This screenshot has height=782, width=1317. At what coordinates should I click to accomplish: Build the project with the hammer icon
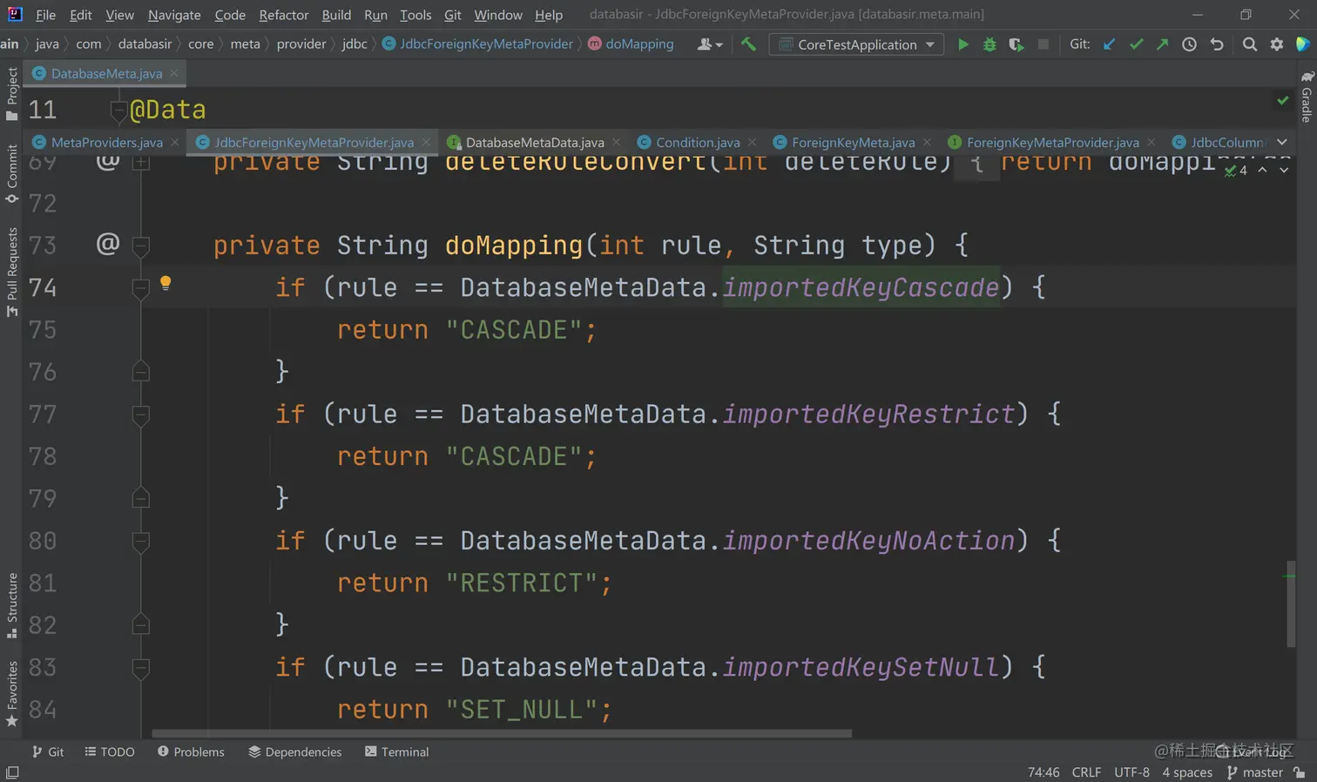[748, 44]
